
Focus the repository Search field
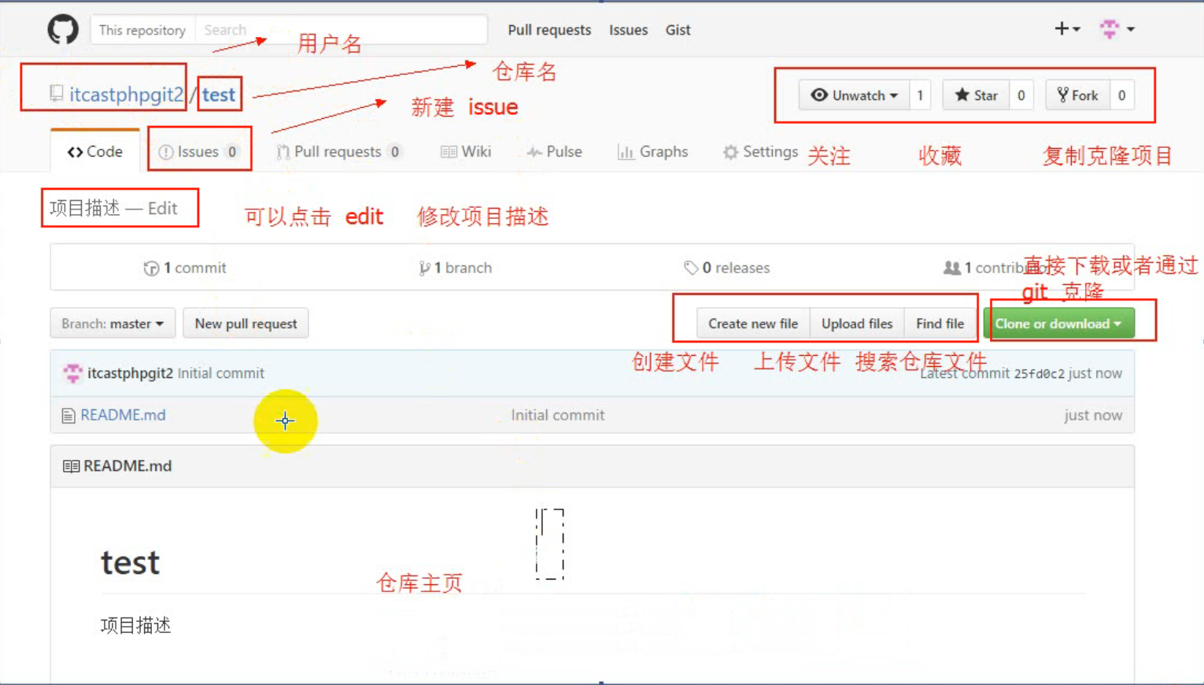(341, 30)
